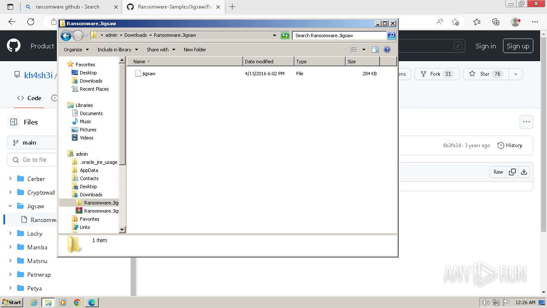Change view icon in Explorer toolbar

pyautogui.click(x=353, y=50)
